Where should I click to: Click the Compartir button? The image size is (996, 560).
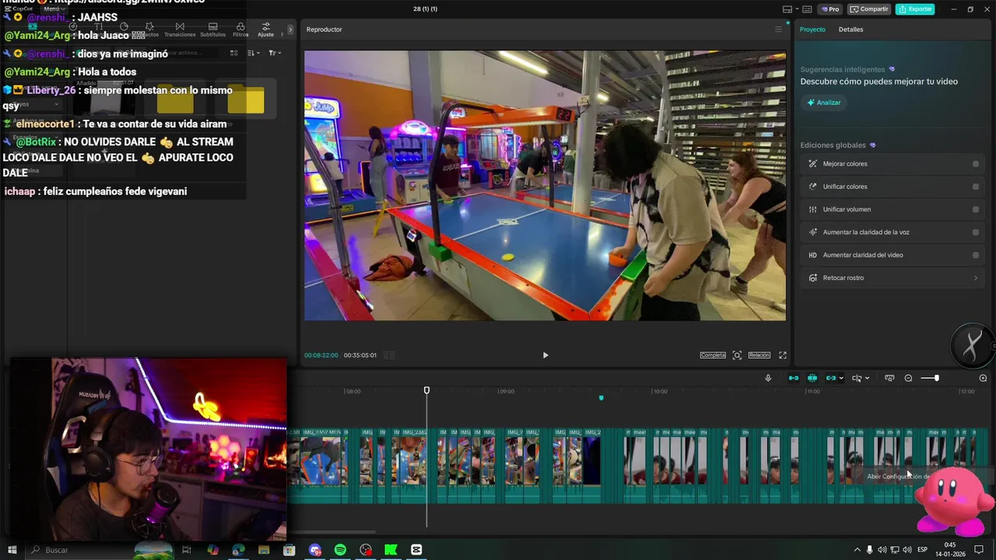pos(870,9)
